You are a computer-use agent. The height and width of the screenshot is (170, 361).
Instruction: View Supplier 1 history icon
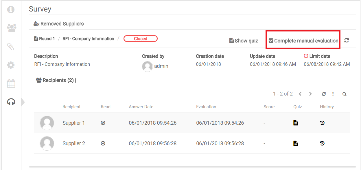(x=322, y=123)
